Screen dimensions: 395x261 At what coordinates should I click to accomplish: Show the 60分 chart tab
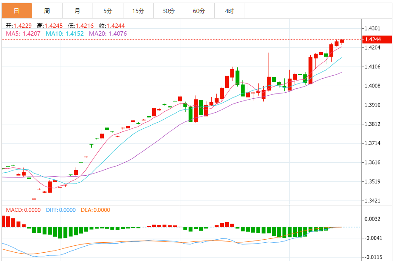coord(199,11)
